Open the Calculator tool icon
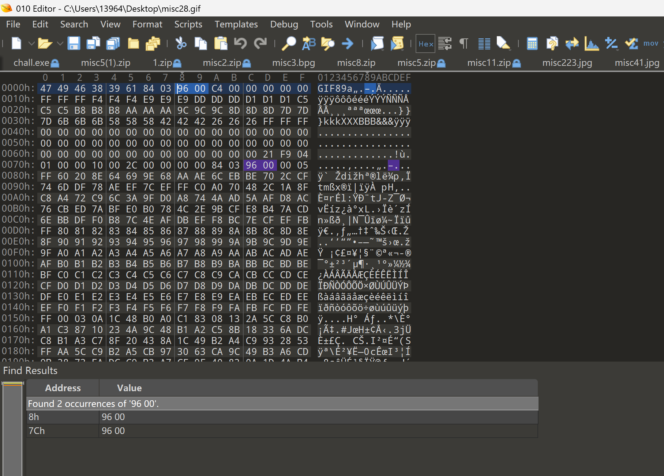 click(x=532, y=44)
